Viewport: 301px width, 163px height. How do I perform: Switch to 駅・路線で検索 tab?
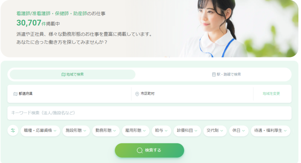pyautogui.click(x=226, y=74)
